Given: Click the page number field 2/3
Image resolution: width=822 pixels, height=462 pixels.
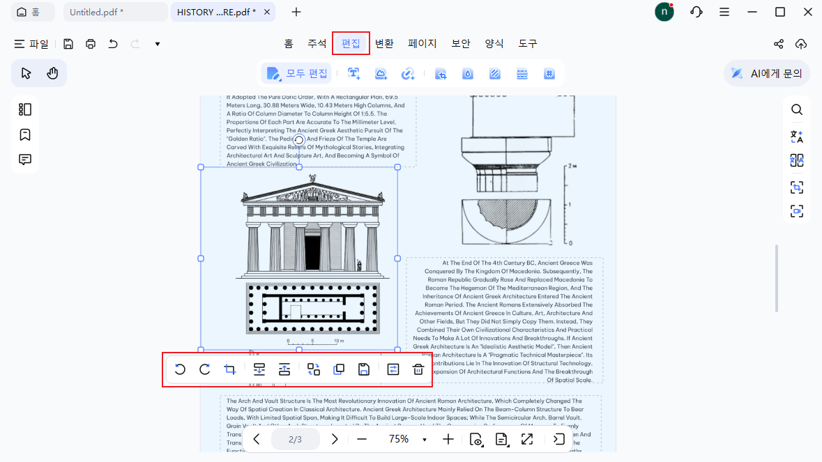Looking at the screenshot, I should (x=295, y=439).
